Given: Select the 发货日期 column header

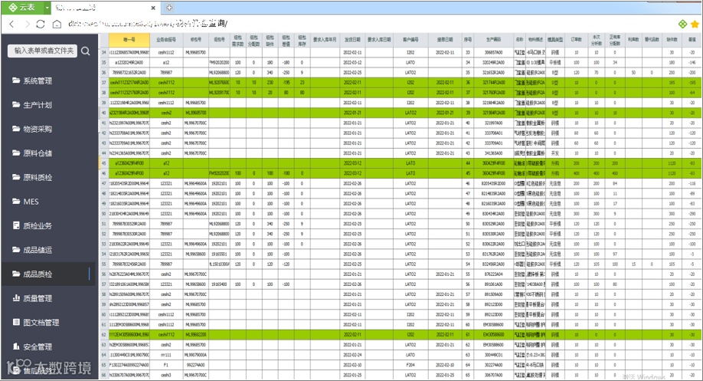Looking at the screenshot, I should coord(352,40).
